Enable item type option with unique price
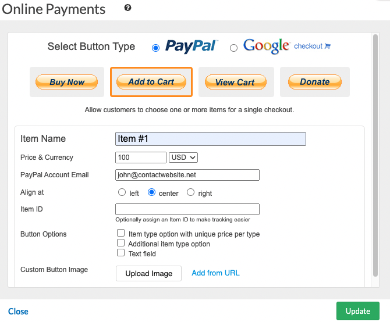390x322 pixels. (x=121, y=234)
